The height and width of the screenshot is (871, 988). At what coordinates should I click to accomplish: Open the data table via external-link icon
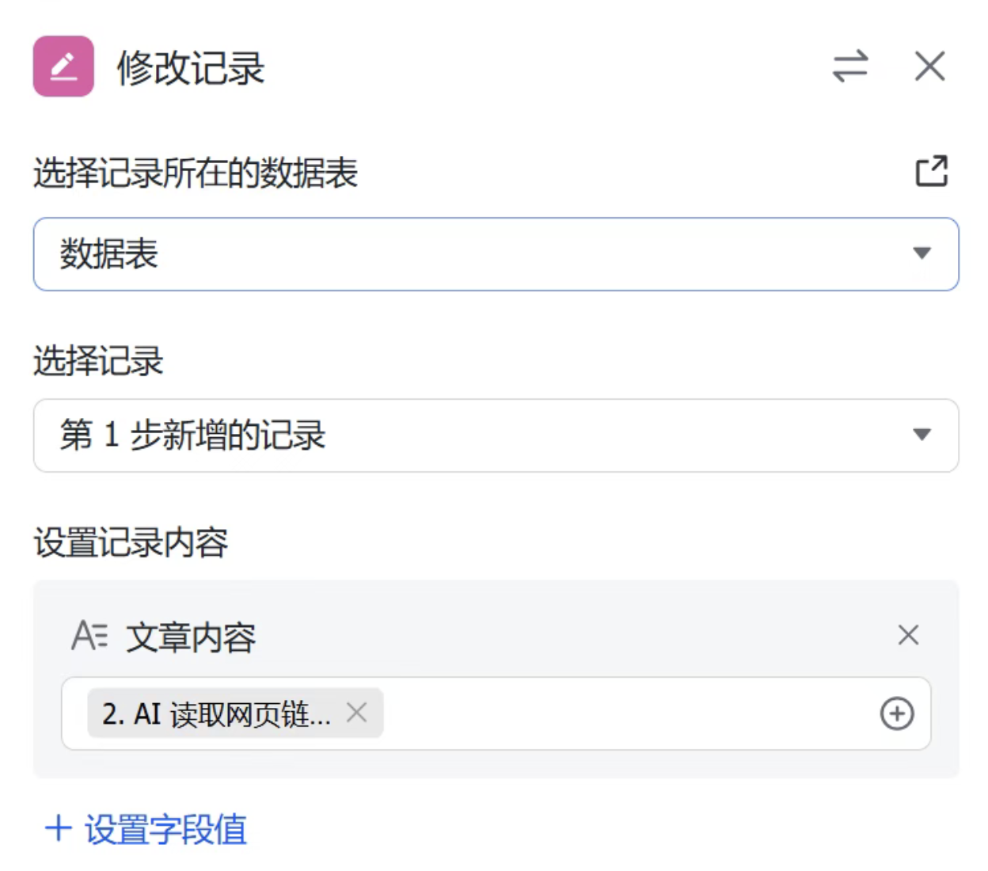click(x=931, y=171)
